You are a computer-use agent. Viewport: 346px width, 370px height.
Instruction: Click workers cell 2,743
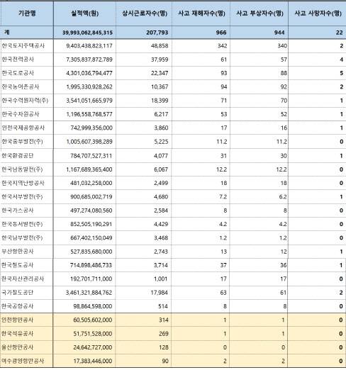(x=161, y=252)
